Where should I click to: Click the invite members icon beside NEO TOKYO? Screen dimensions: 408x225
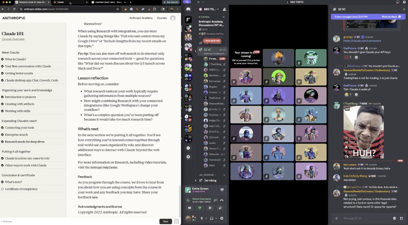click(x=224, y=9)
